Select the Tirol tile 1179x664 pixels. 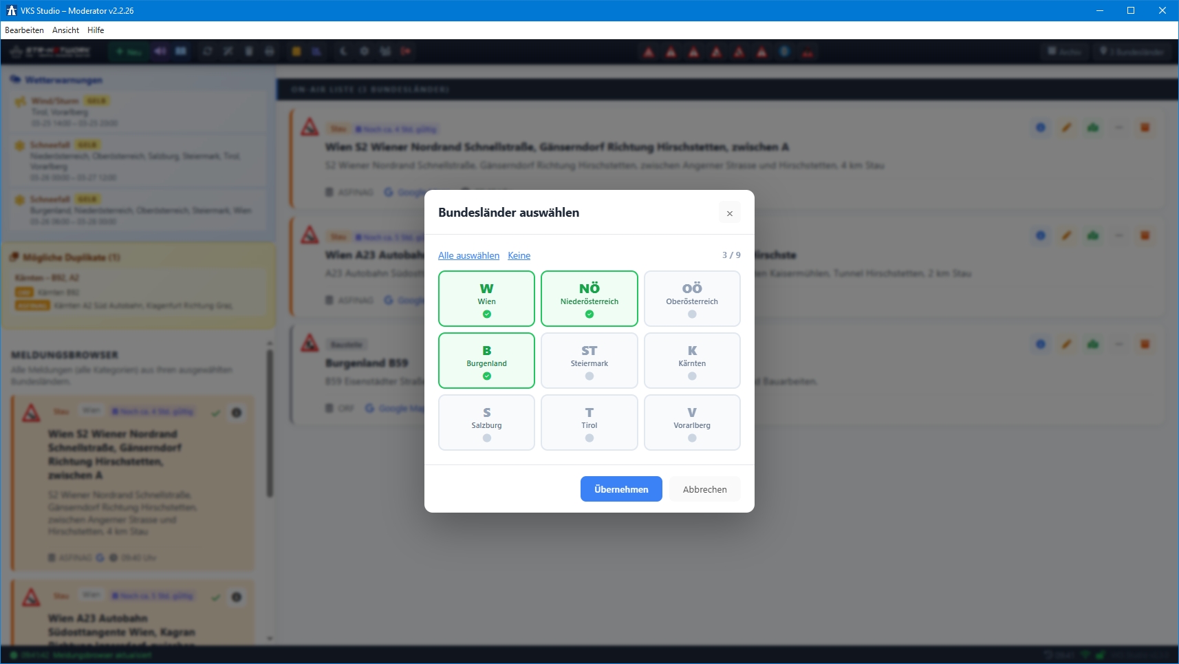point(589,422)
